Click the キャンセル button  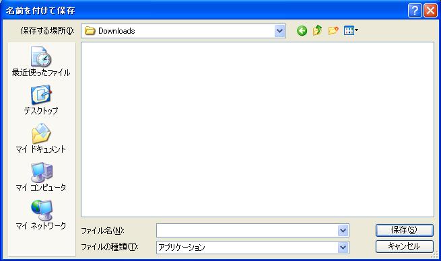tap(405, 246)
